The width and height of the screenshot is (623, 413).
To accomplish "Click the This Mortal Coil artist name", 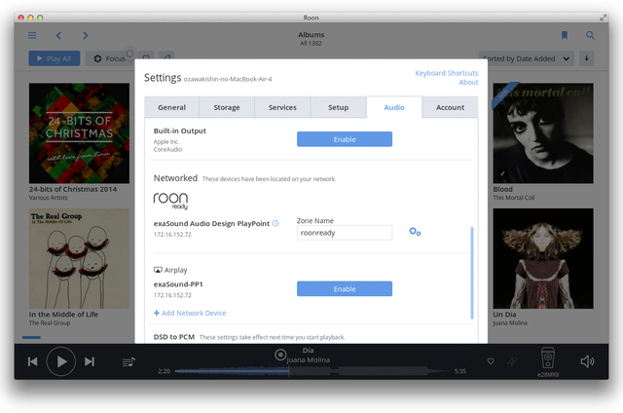I will coord(514,198).
